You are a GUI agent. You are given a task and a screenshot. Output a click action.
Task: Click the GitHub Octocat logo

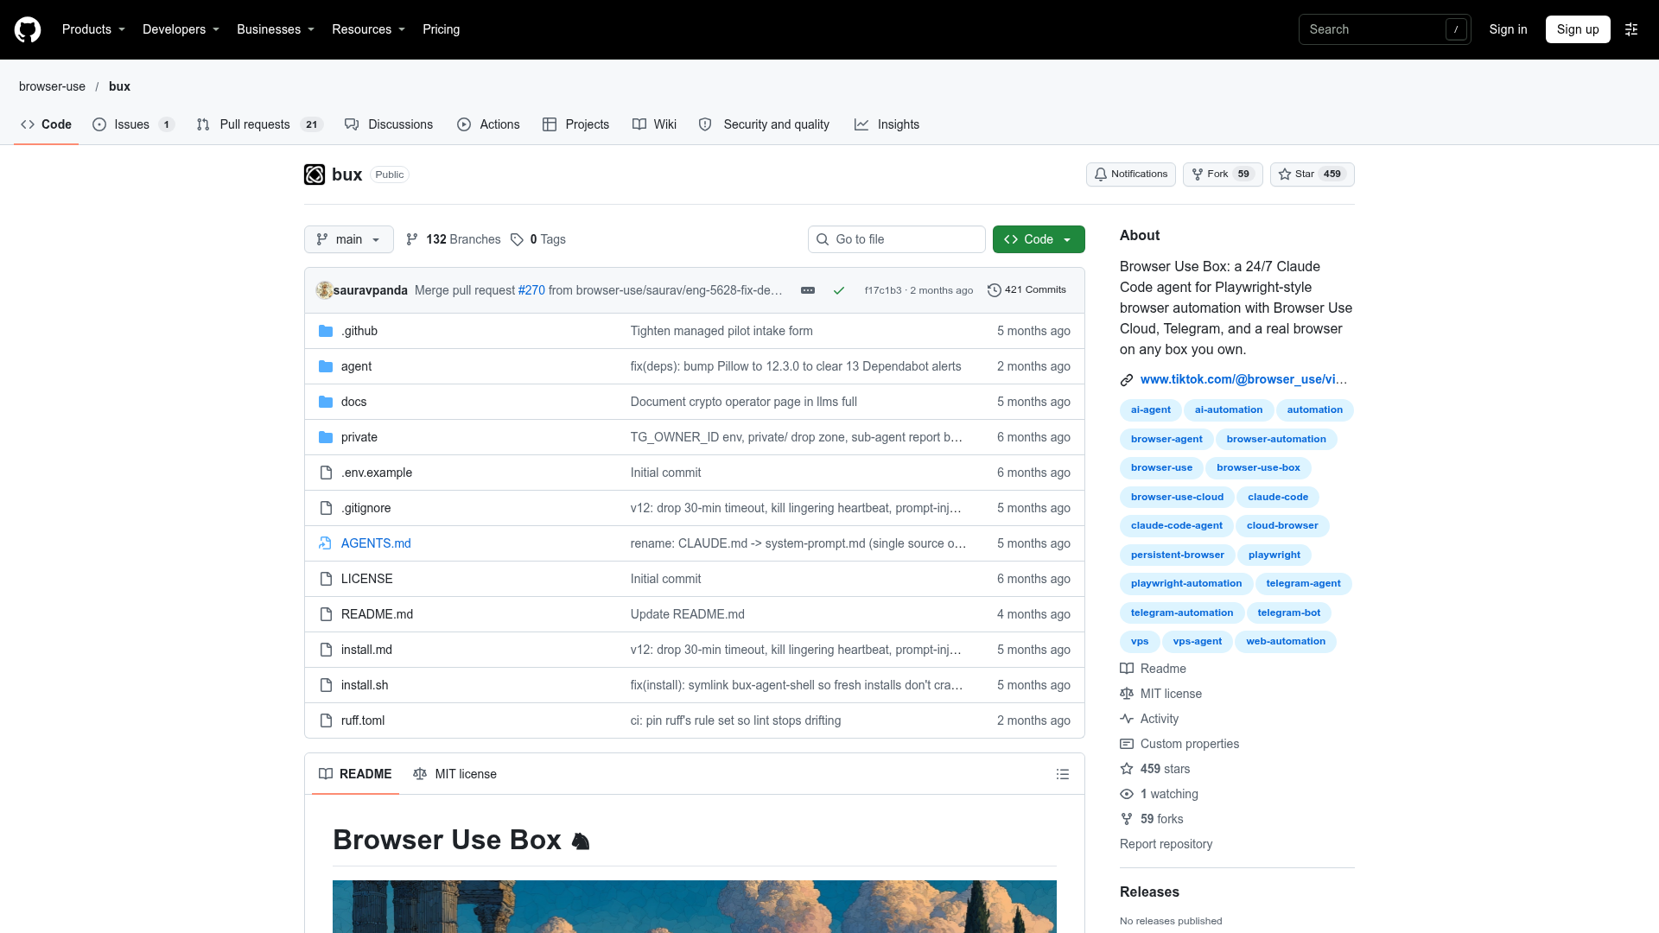tap(28, 29)
